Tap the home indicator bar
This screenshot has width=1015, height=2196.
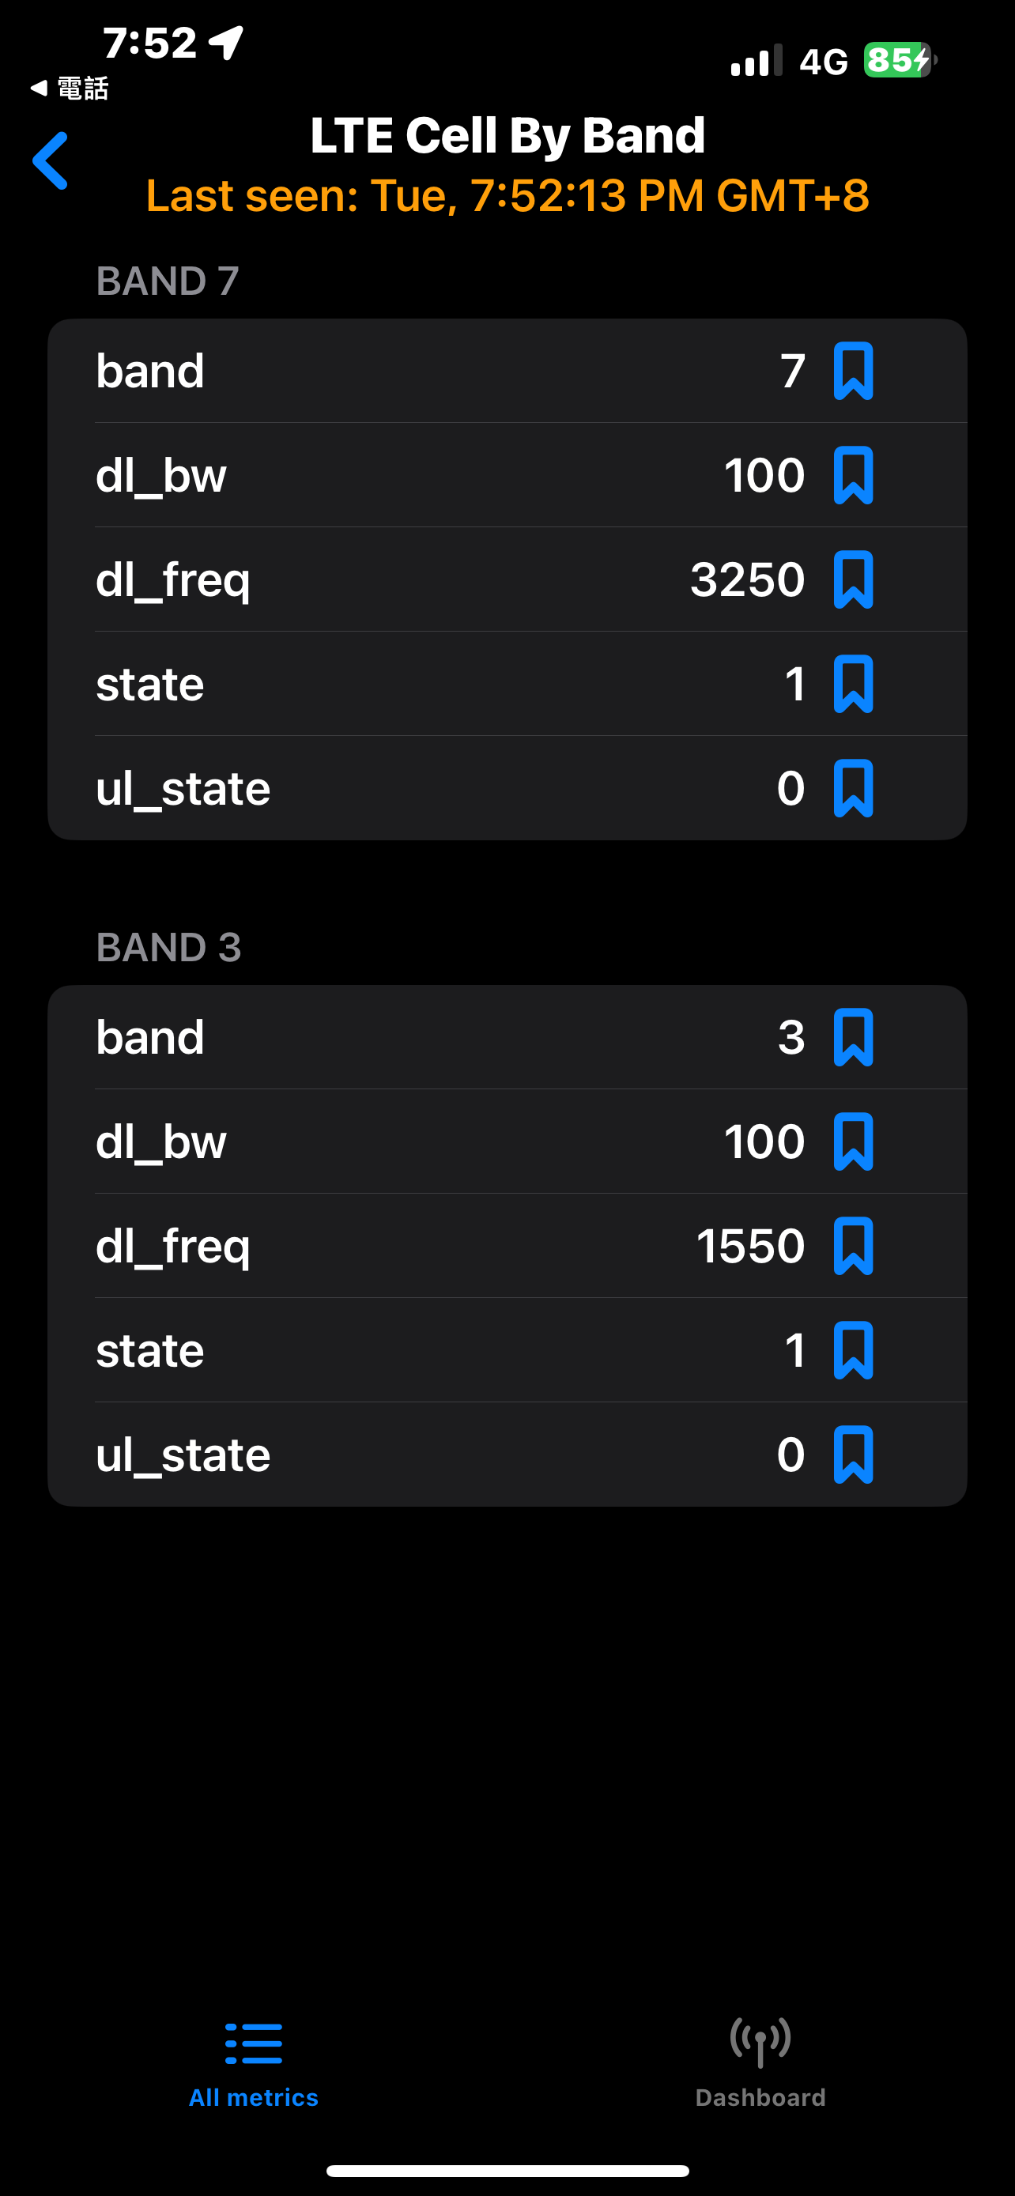(x=507, y=2171)
